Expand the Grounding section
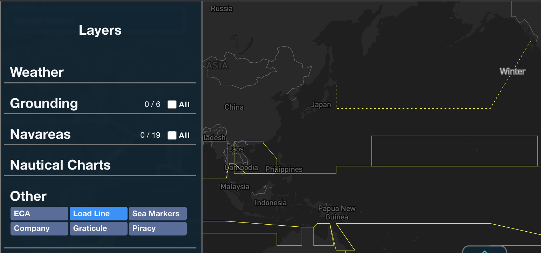Screen dimensions: 541x253 [x=44, y=104]
